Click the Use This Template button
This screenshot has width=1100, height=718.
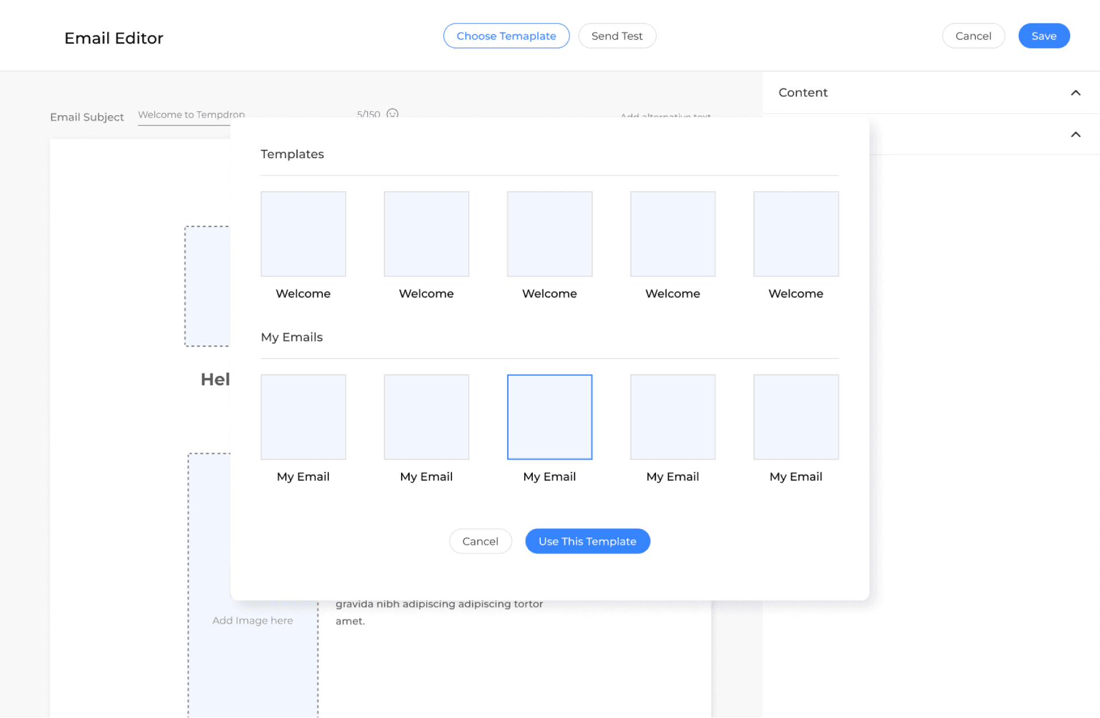click(587, 541)
